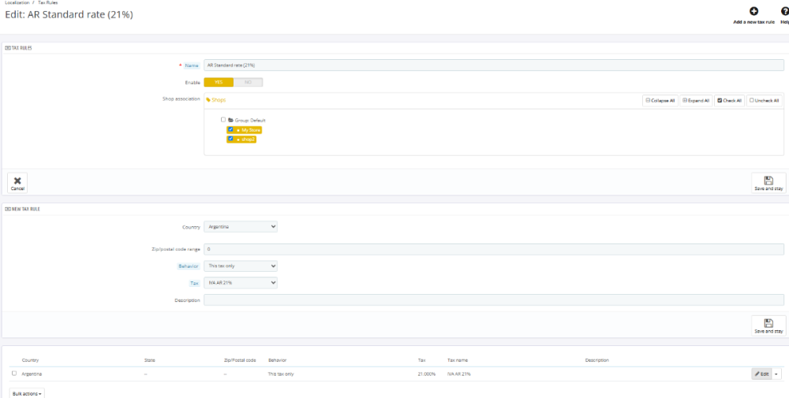
Task: Click the Cancel X icon
Action: [x=17, y=181]
